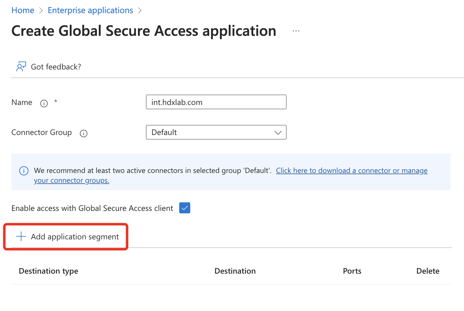Click the chevron on the Default selector
The image size is (464, 311).
coord(278,132)
